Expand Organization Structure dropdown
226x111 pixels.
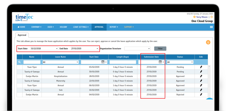click(x=137, y=49)
